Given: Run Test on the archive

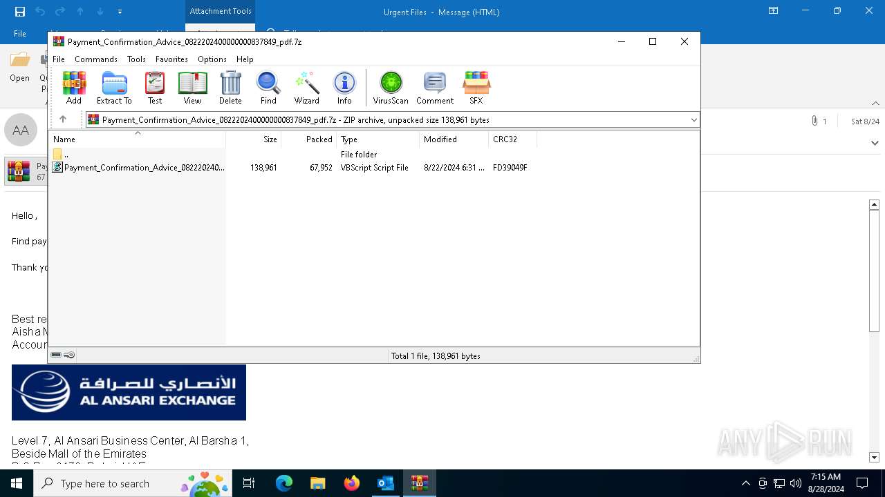Looking at the screenshot, I should click(155, 88).
